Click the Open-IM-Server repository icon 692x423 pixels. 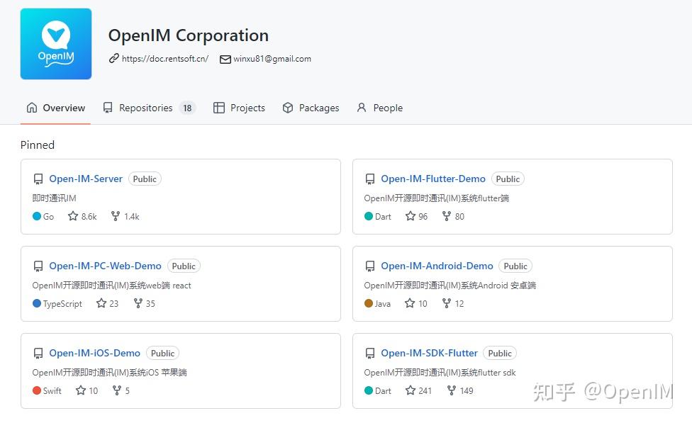38,179
